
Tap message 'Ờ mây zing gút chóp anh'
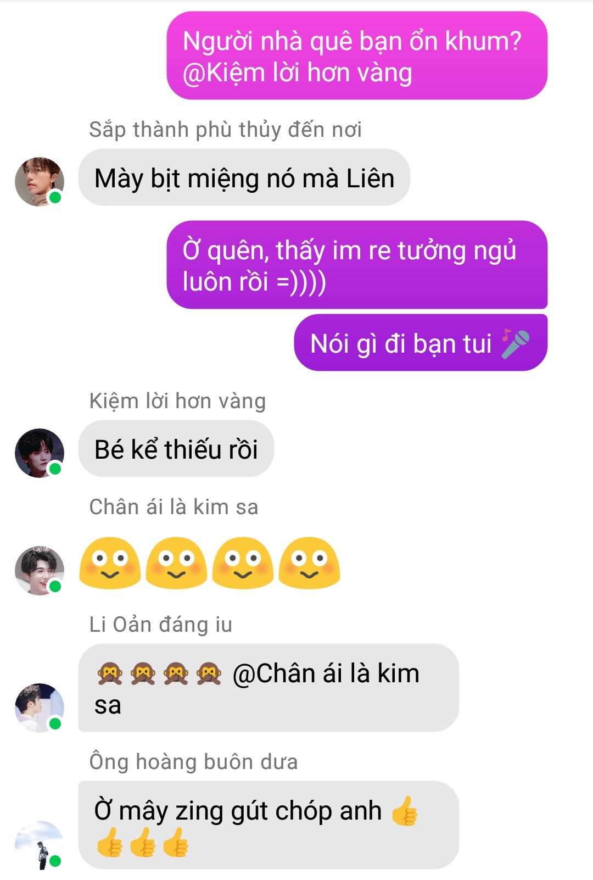(x=268, y=826)
